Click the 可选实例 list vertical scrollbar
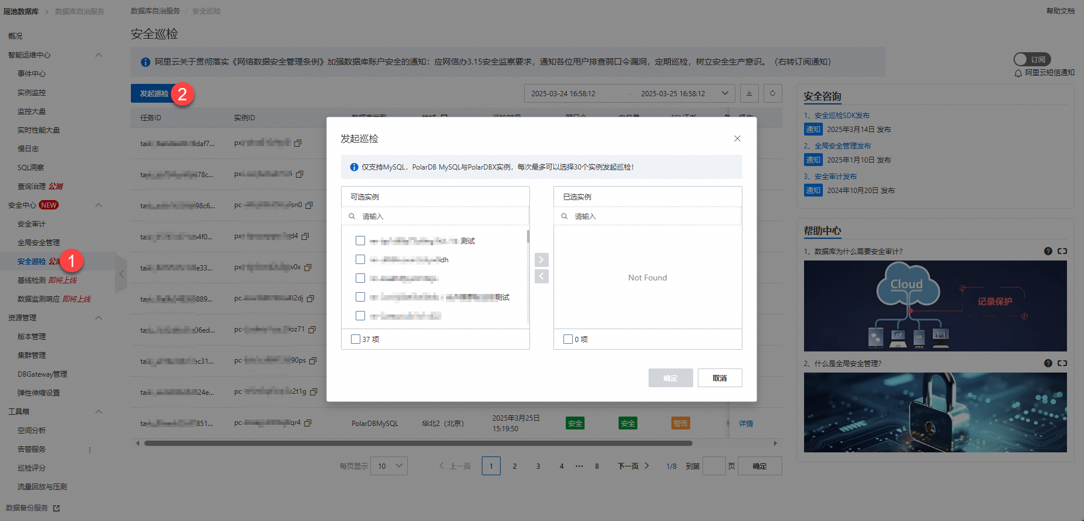1084x521 pixels. (528, 236)
